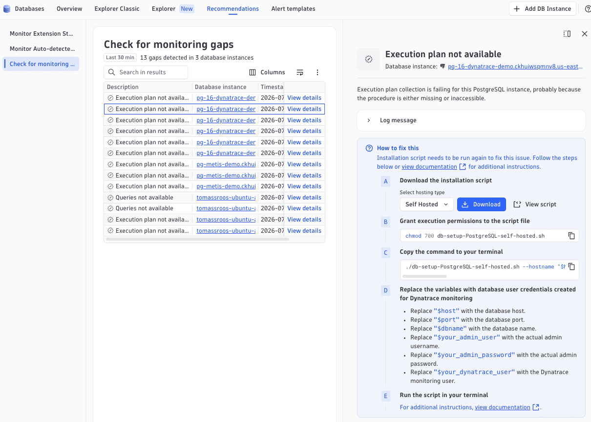Open the Explorer New tab
Image resolution: width=591 pixels, height=422 pixels.
click(172, 9)
